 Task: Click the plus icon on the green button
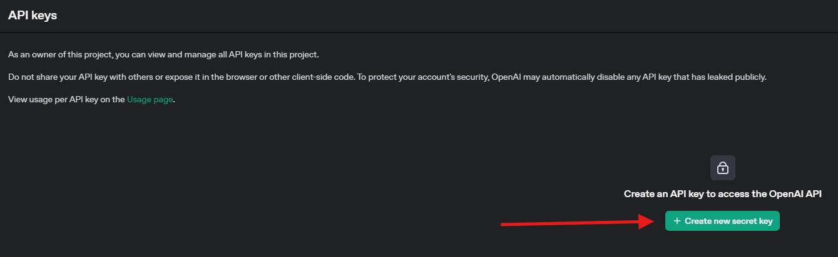[x=677, y=221]
